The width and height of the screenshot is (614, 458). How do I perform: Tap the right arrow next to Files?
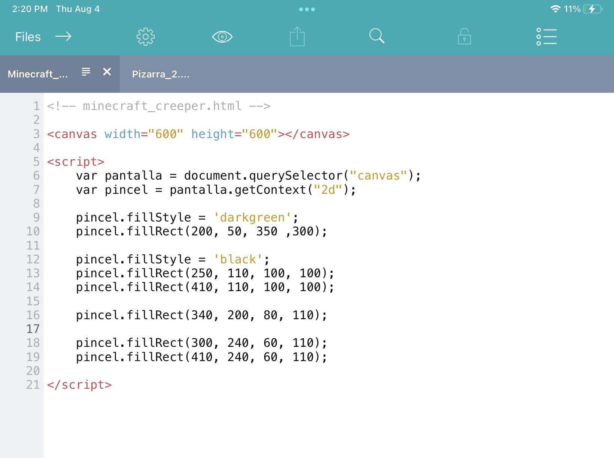pos(63,36)
